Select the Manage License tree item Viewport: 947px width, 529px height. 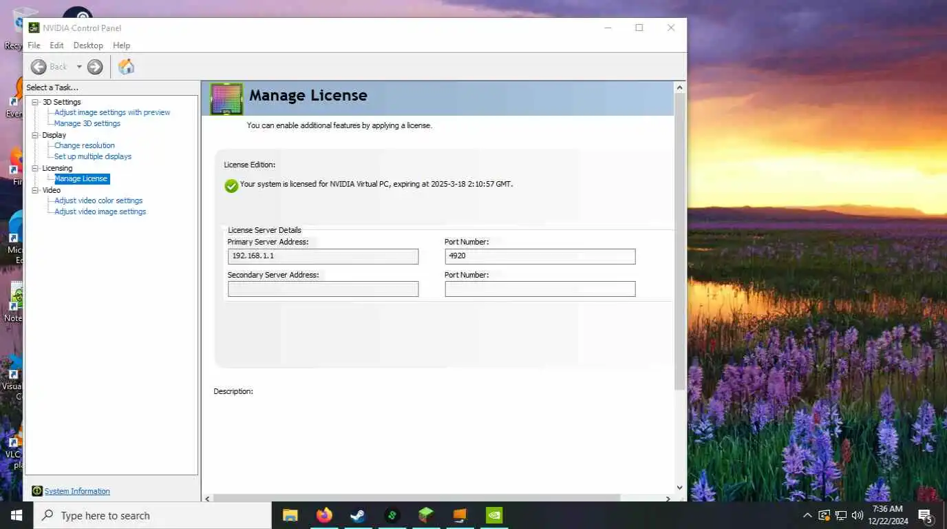(82, 178)
